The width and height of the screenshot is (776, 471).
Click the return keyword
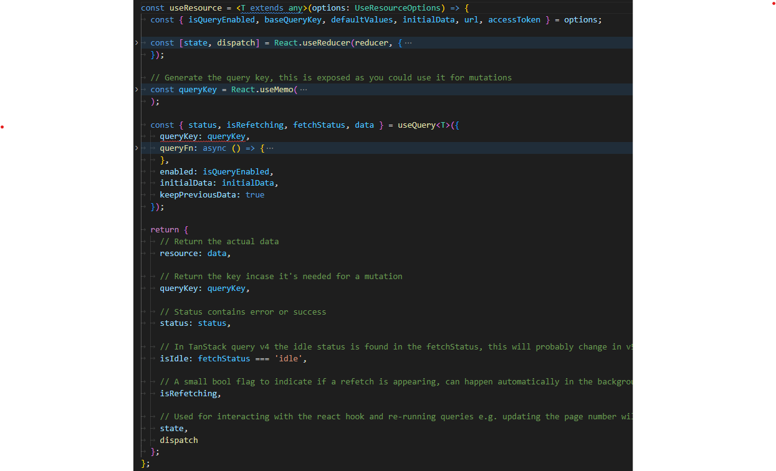coord(165,230)
